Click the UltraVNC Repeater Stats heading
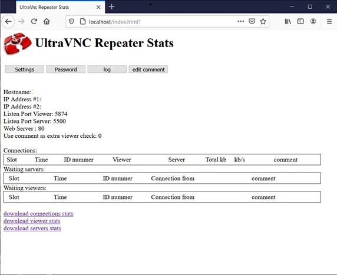Image resolution: width=337 pixels, height=275 pixels. click(x=104, y=43)
